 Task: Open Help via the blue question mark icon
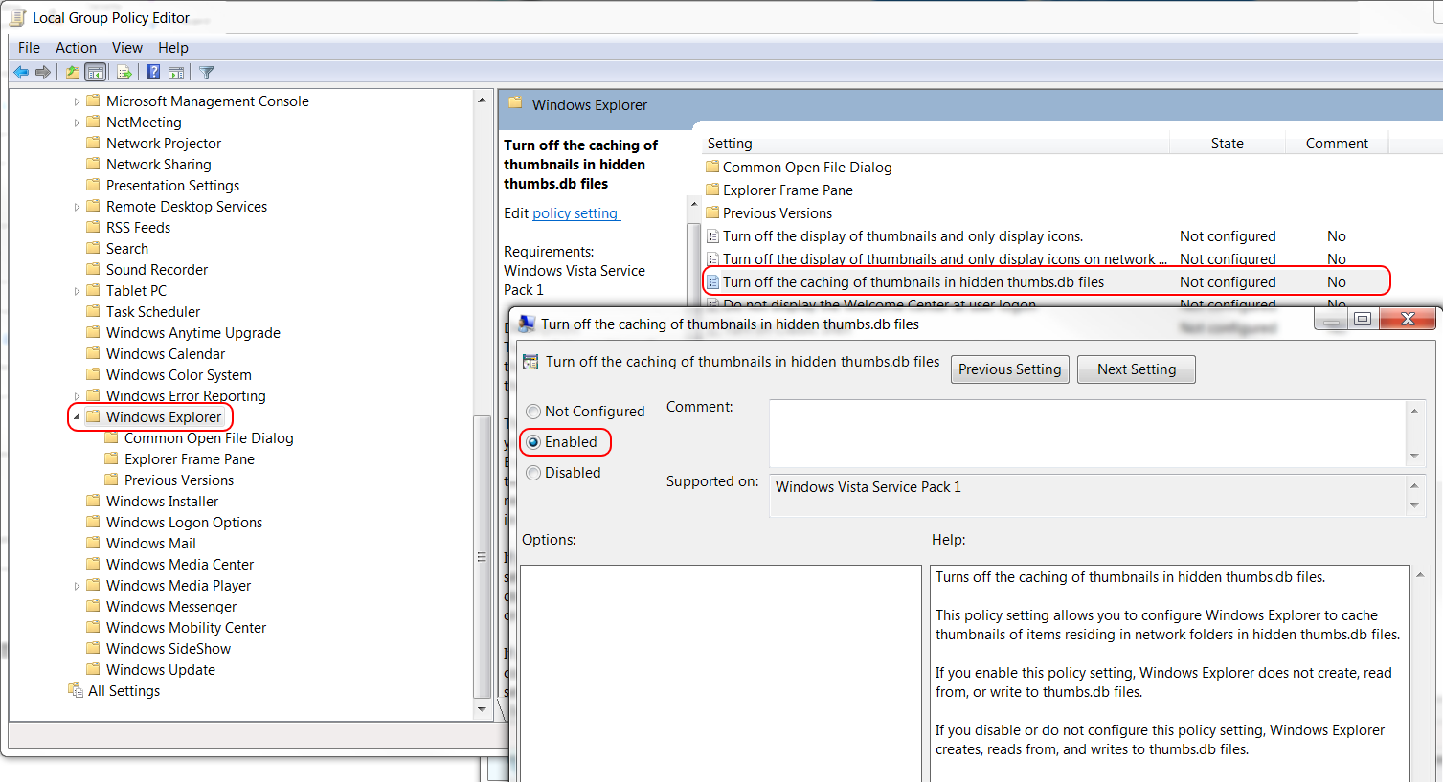[153, 72]
